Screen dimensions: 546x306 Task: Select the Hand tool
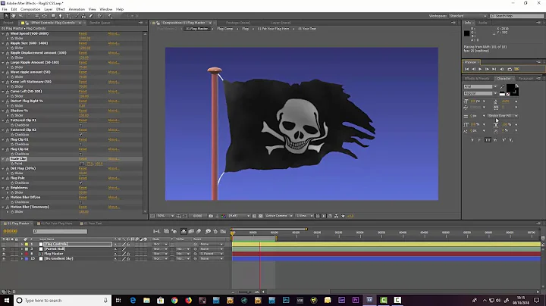coord(13,16)
